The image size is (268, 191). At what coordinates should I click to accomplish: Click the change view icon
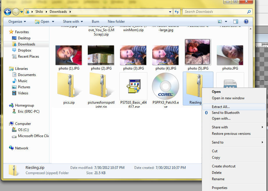220,22
